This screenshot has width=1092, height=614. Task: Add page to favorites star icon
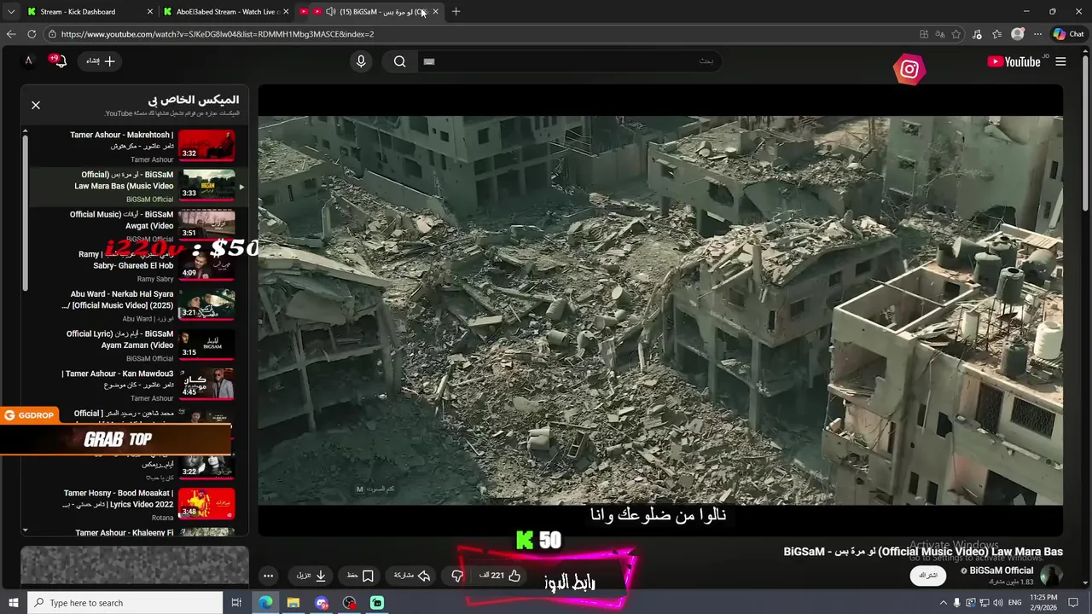coord(956,34)
